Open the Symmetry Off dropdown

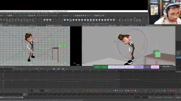66,15
